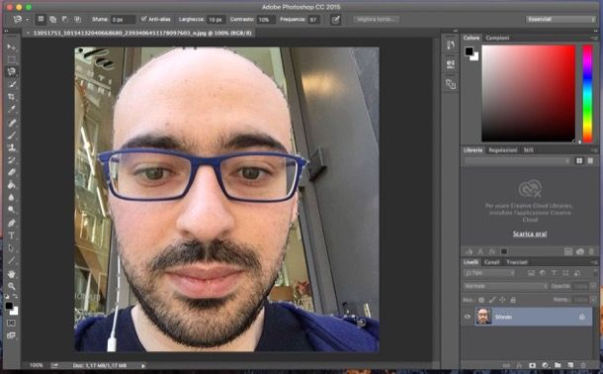The image size is (603, 374).
Task: Select the Clone Stamp tool
Action: [11, 147]
